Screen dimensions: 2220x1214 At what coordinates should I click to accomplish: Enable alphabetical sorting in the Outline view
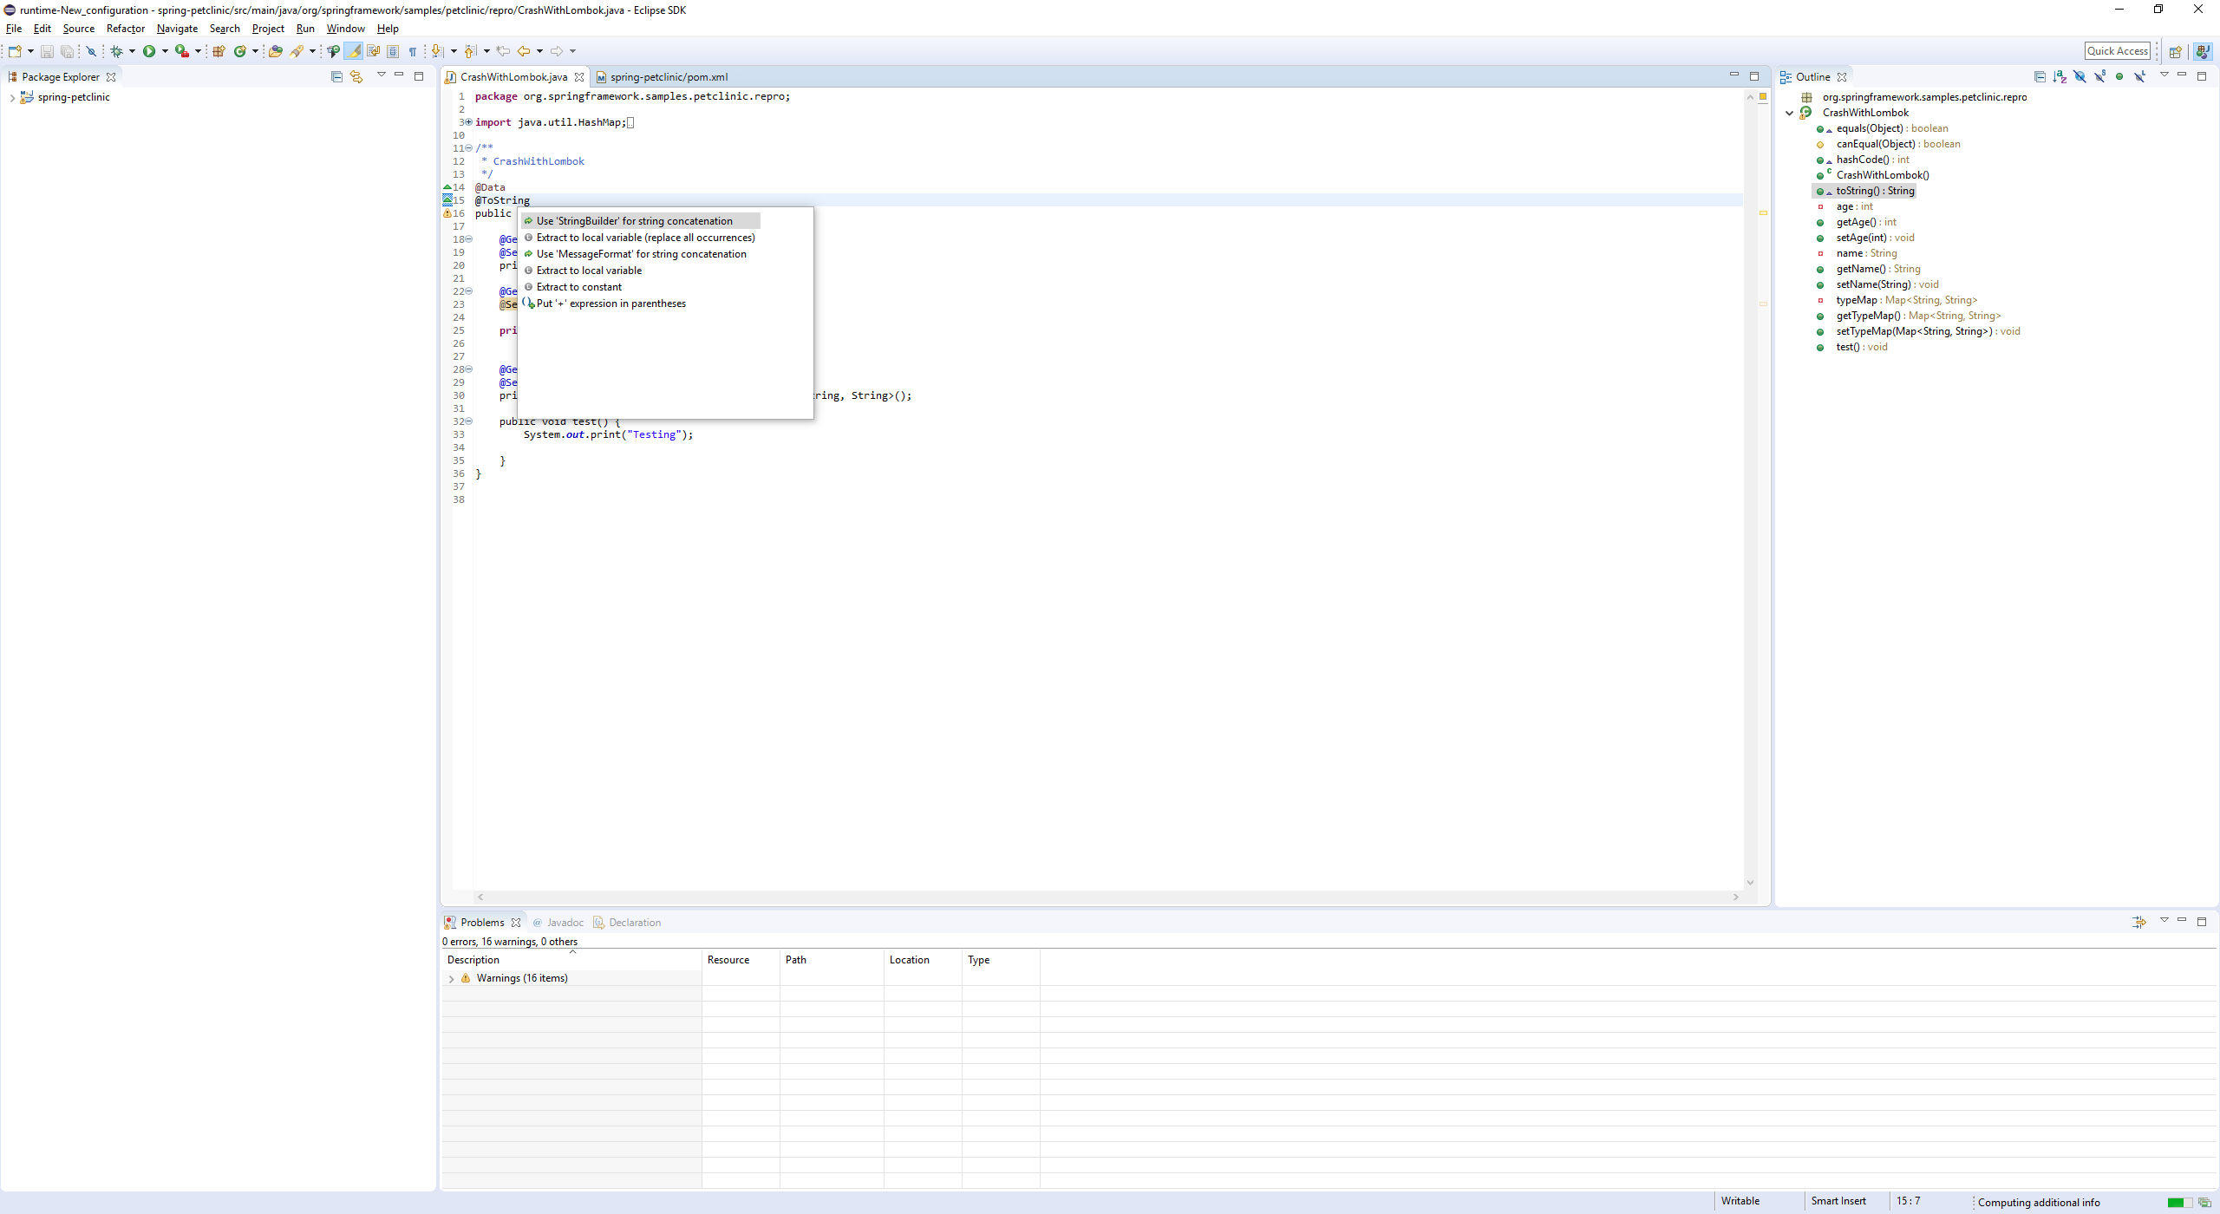tap(2060, 76)
